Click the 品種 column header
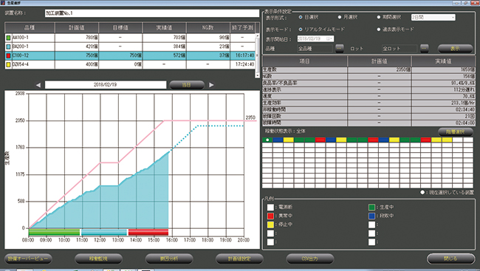The width and height of the screenshot is (480, 271). pyautogui.click(x=30, y=28)
